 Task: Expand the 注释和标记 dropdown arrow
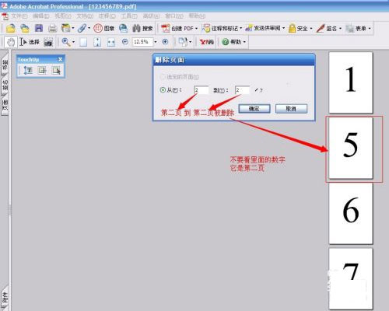(241, 28)
